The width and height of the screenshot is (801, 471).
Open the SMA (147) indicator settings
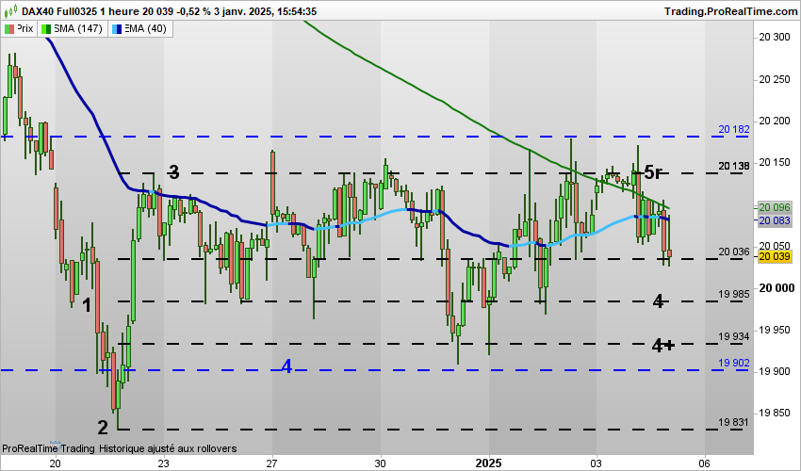point(73,29)
